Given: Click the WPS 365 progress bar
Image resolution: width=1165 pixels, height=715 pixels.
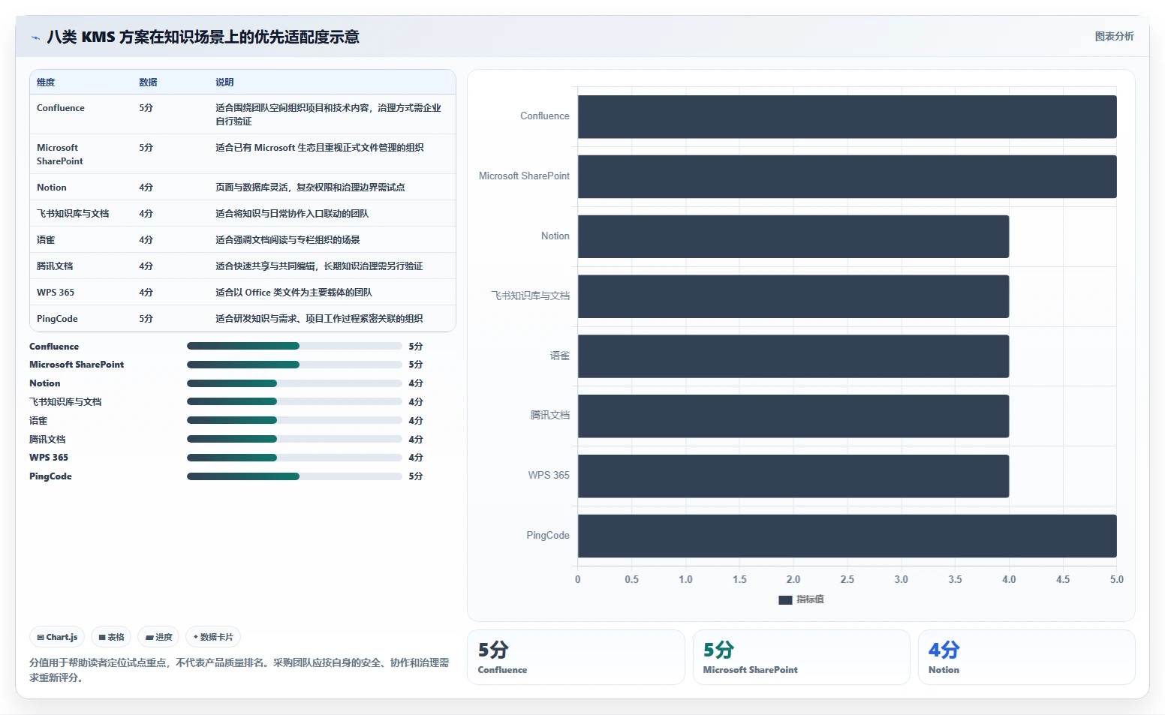Looking at the screenshot, I should 294,458.
